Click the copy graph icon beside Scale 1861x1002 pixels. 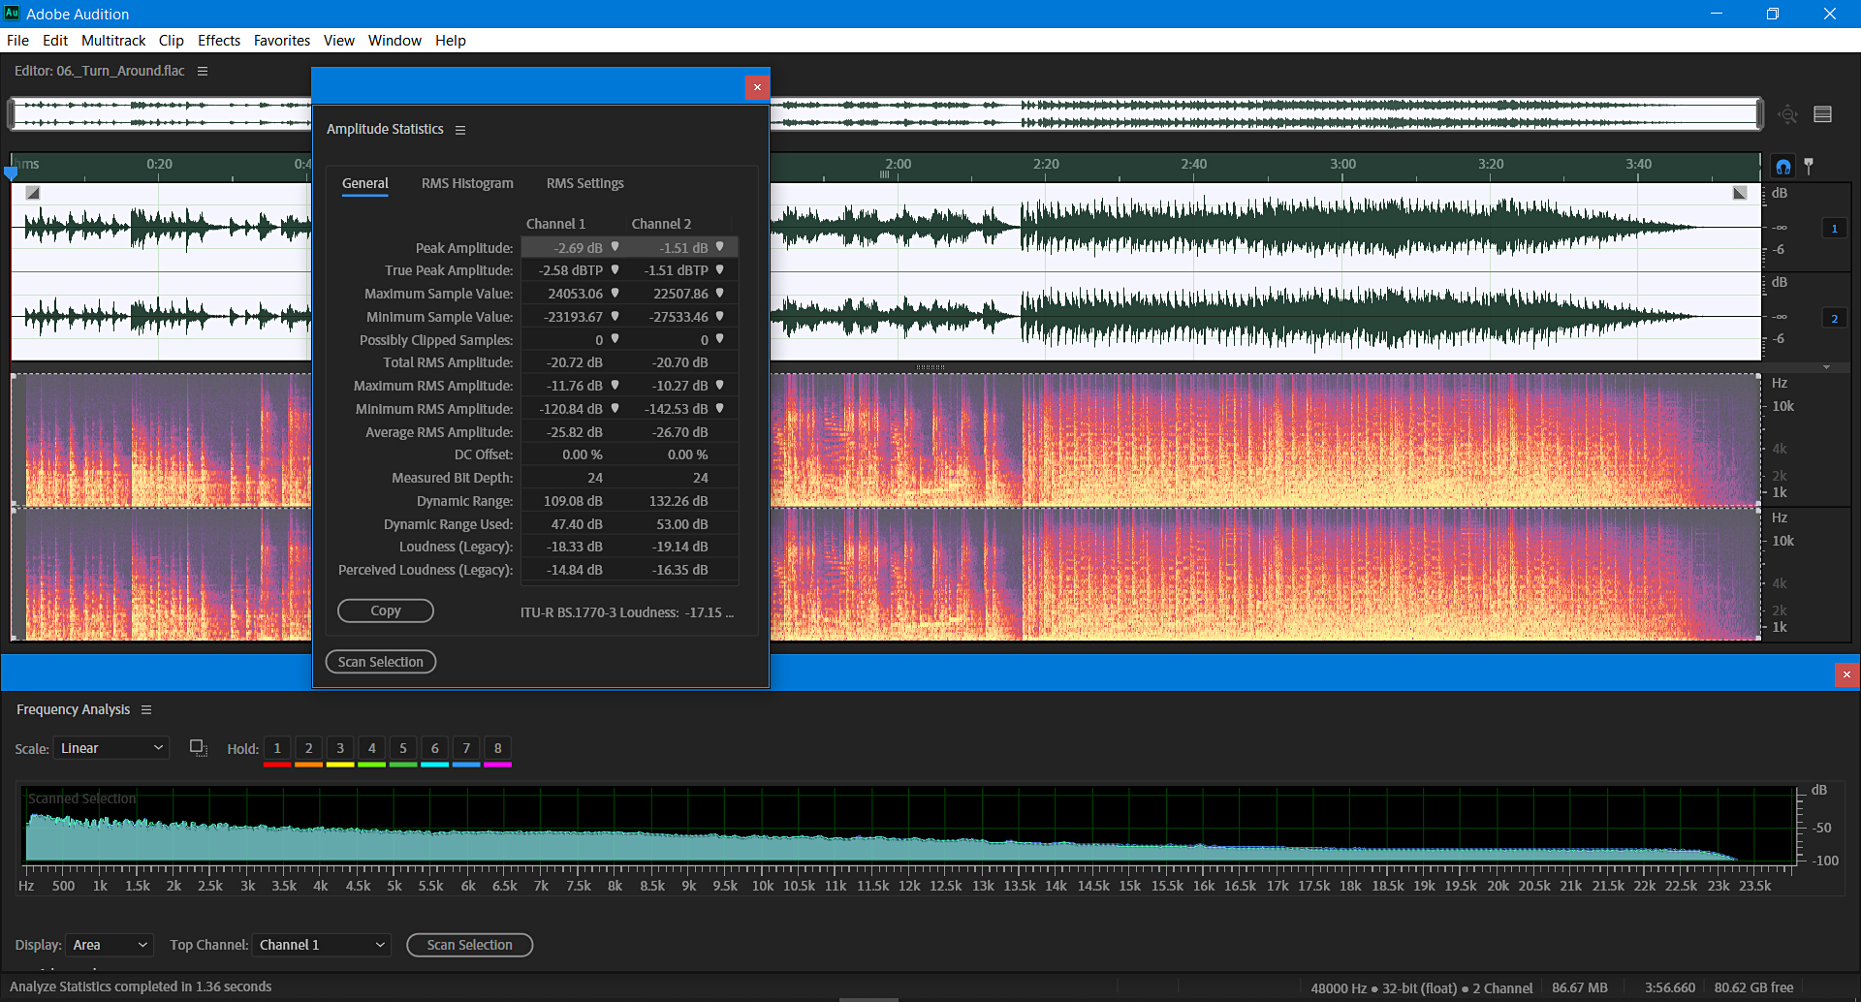point(198,747)
